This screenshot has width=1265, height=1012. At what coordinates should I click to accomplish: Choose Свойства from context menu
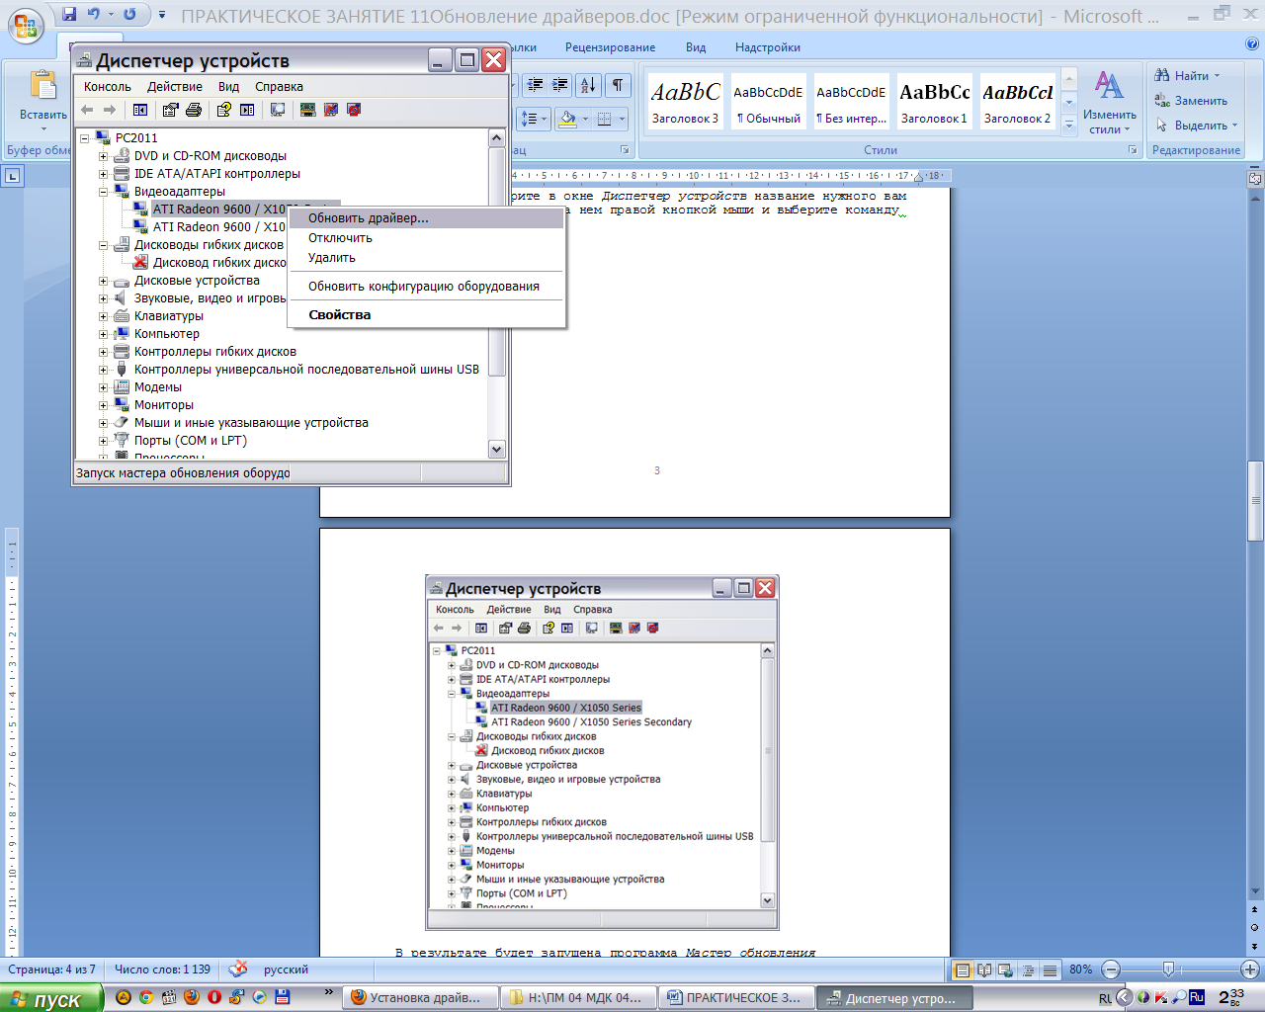point(426,315)
